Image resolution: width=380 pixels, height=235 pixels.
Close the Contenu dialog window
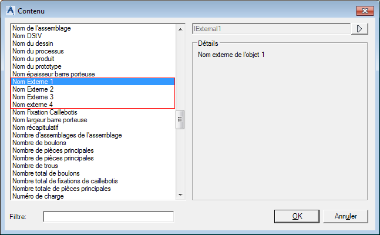pyautogui.click(x=364, y=11)
